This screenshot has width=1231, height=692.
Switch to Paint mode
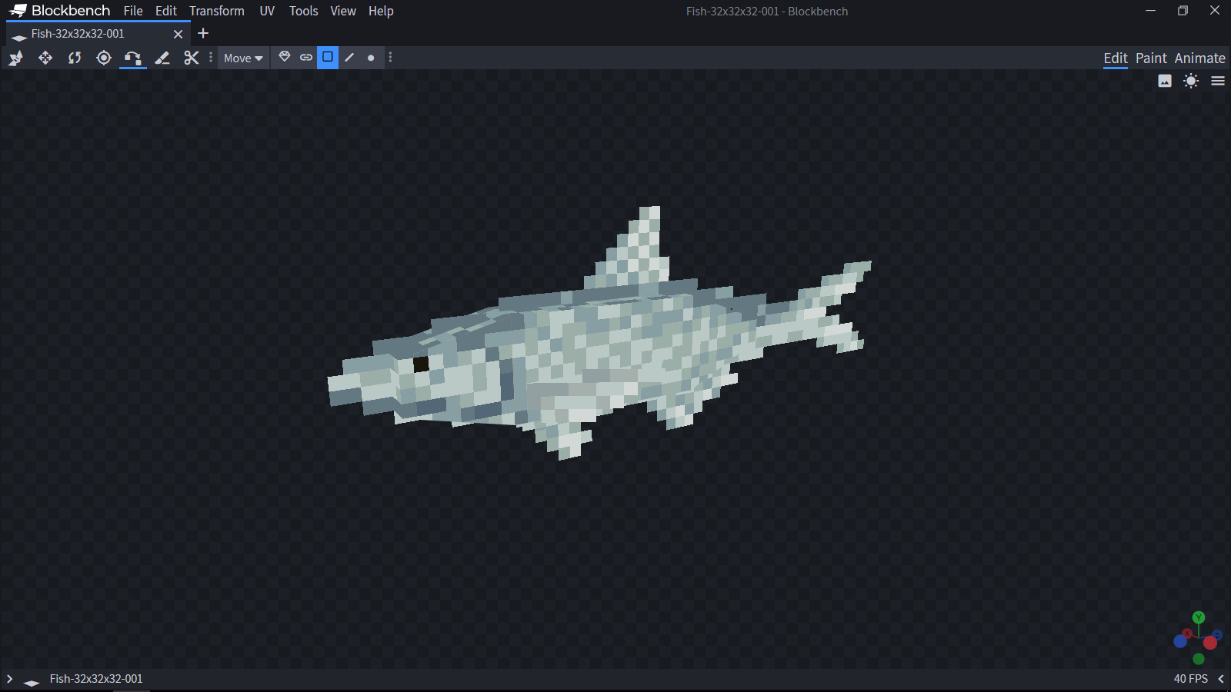1151,58
